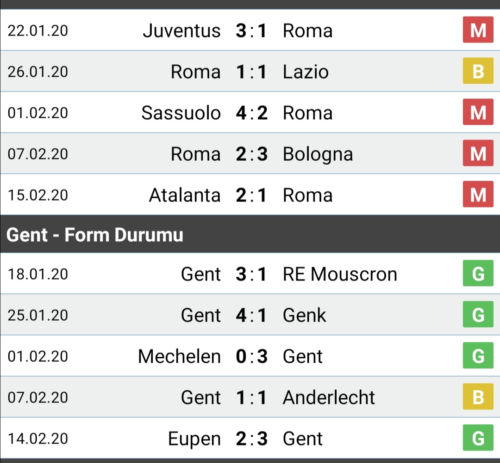Image resolution: width=500 pixels, height=463 pixels.
Task: Tap the green G badge for Gent-Genk
Action: tap(478, 314)
